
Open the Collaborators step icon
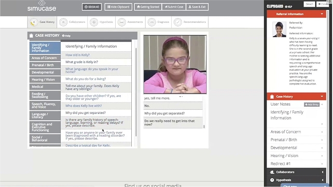pos(63,22)
